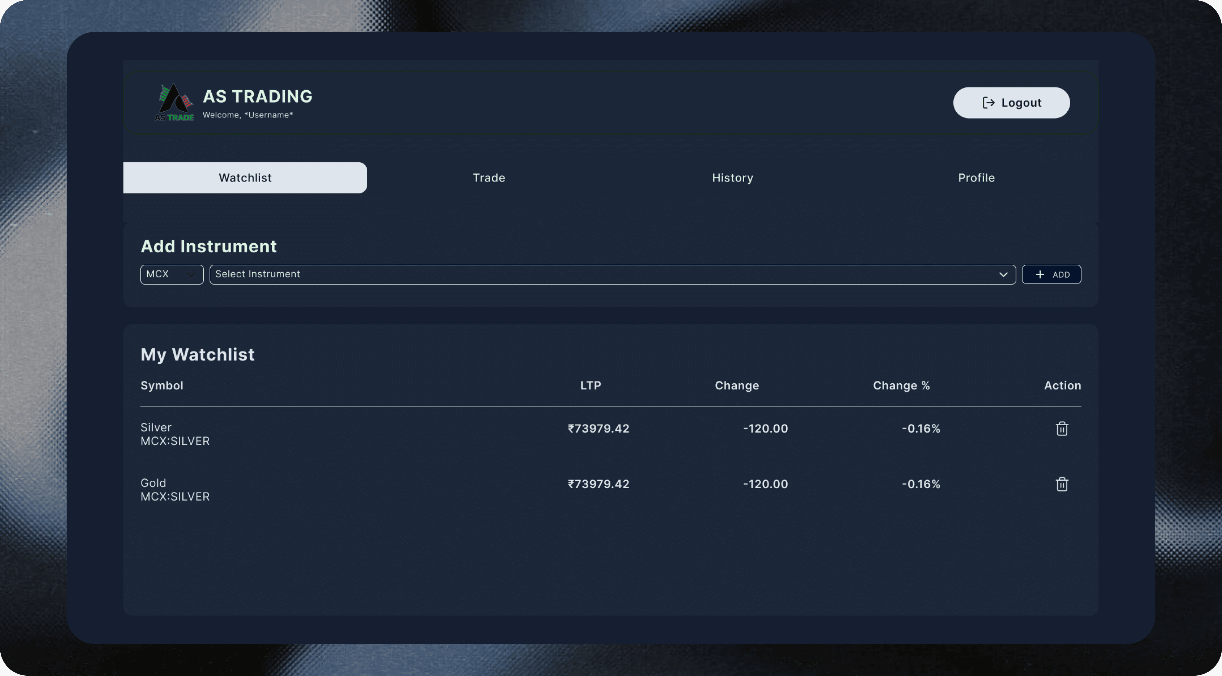View the Profile tab
Screen dimensions: 1222x676
(x=976, y=178)
